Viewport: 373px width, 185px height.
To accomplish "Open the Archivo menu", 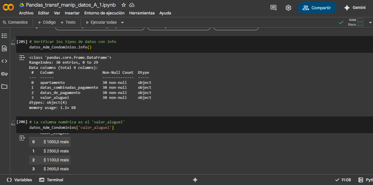I will tap(26, 13).
